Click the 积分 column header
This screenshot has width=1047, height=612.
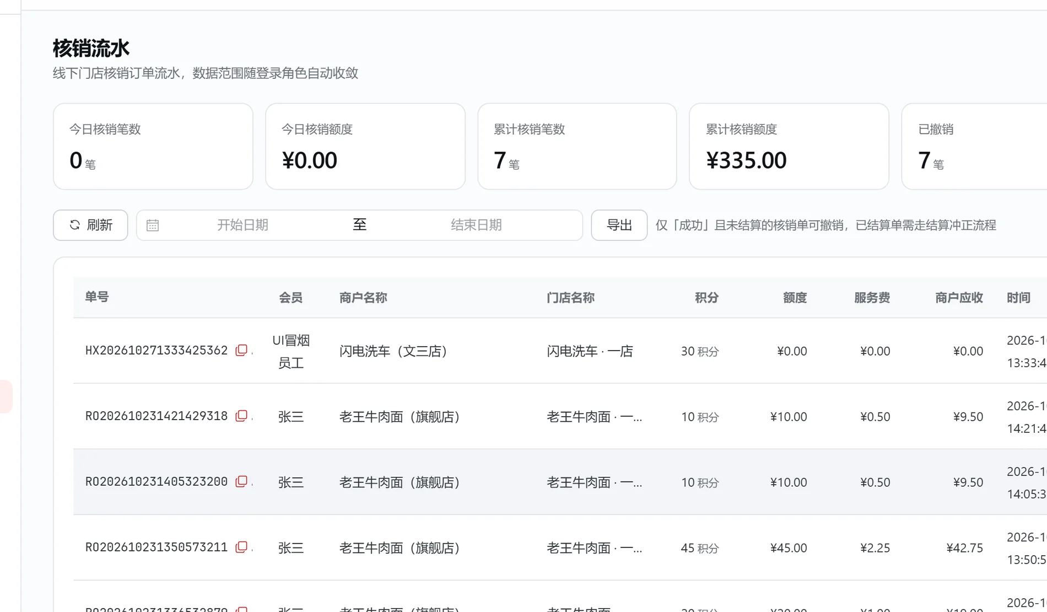tap(706, 298)
